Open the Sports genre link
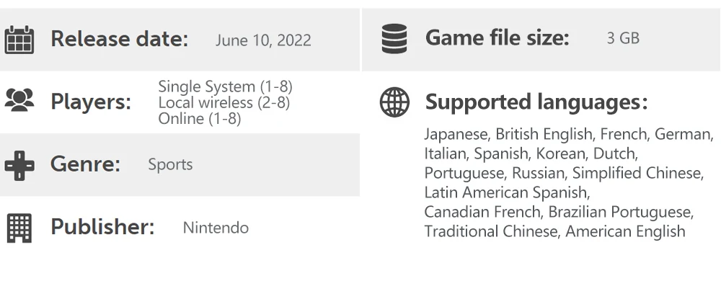This screenshot has width=721, height=294. point(170,165)
